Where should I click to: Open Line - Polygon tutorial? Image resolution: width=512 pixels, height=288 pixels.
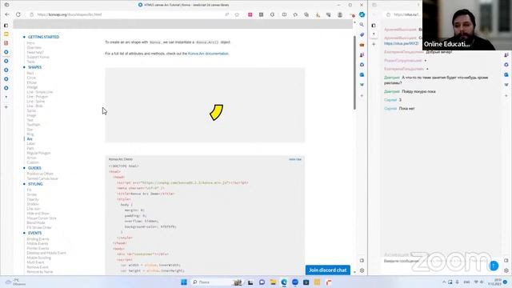point(38,97)
